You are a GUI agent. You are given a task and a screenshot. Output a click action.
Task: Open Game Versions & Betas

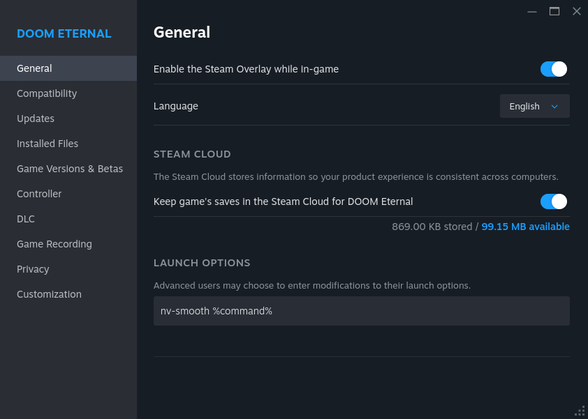69,168
